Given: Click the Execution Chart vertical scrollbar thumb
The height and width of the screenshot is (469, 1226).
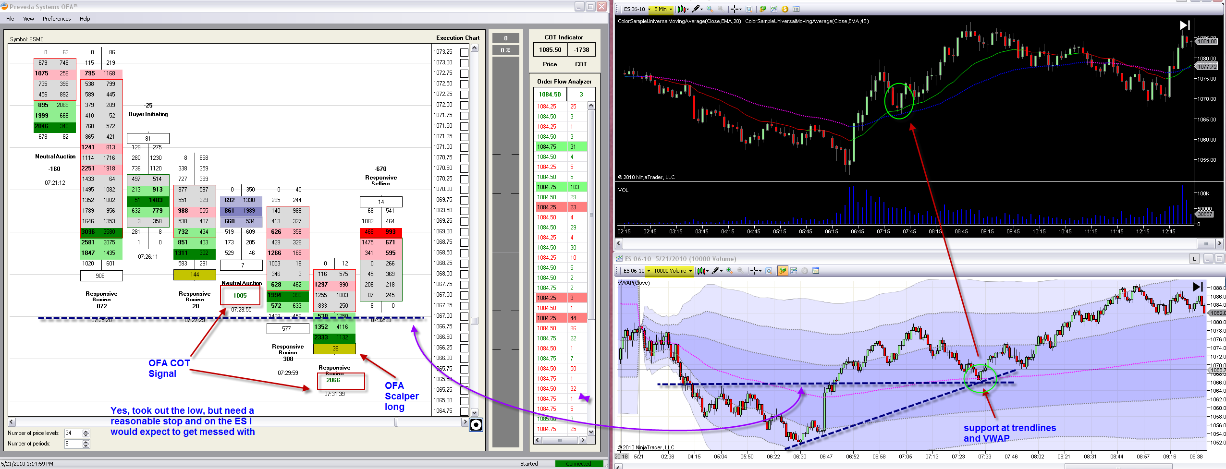Looking at the screenshot, I should [x=475, y=321].
